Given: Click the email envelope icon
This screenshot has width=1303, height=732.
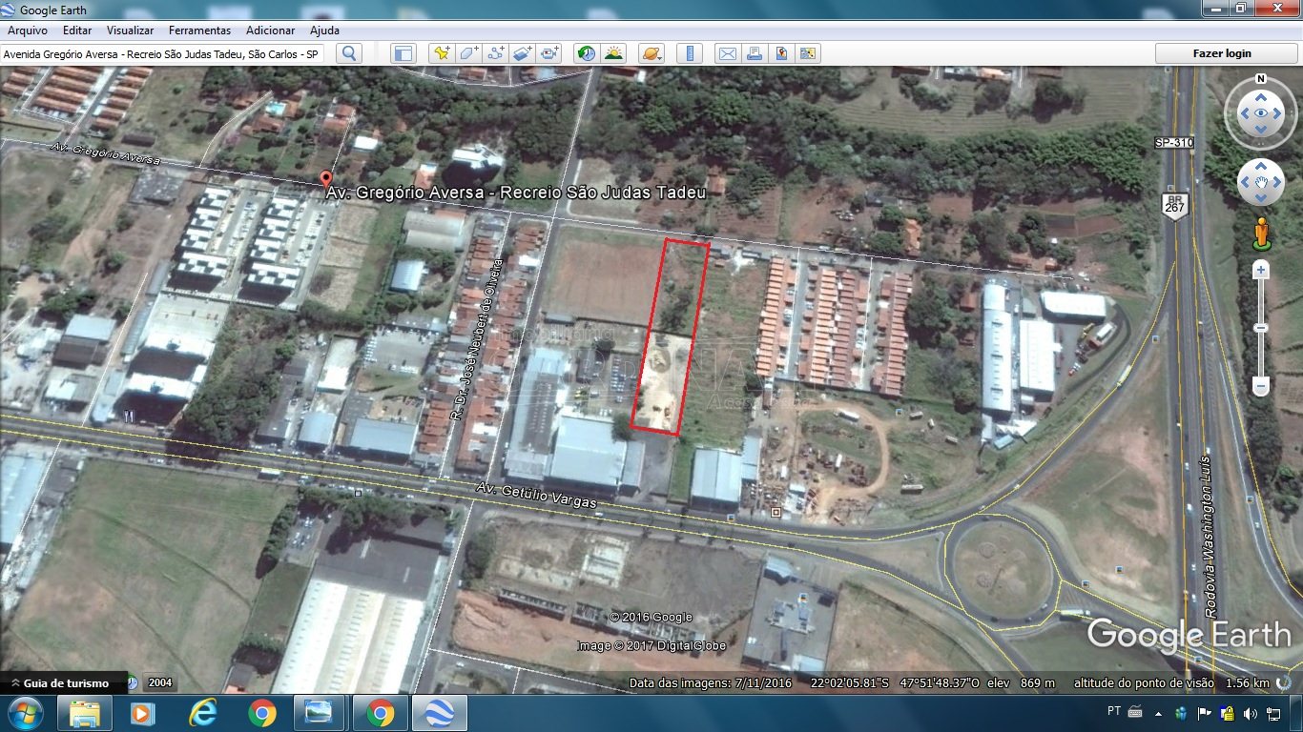Looking at the screenshot, I should point(727,53).
